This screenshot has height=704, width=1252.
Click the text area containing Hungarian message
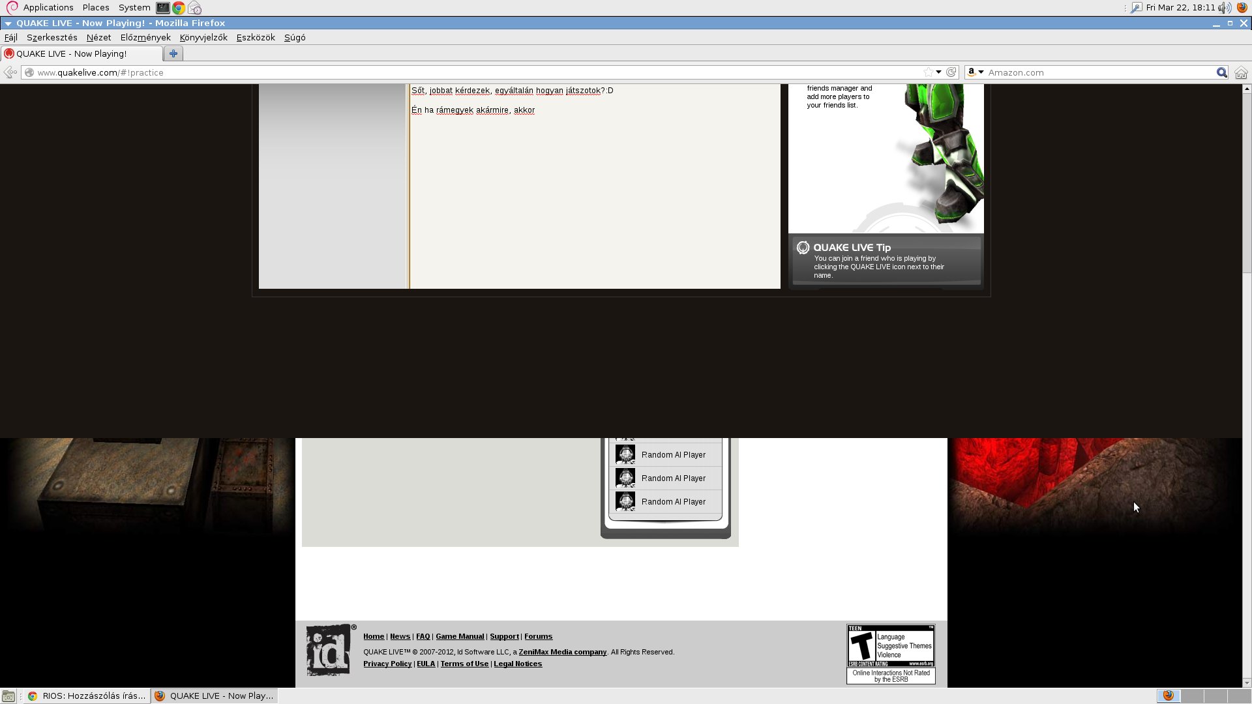click(x=595, y=186)
